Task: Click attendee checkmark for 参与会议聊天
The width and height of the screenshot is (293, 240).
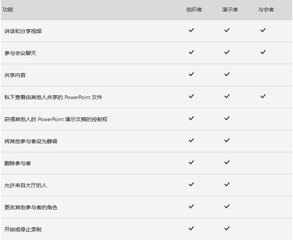Action: point(263,52)
